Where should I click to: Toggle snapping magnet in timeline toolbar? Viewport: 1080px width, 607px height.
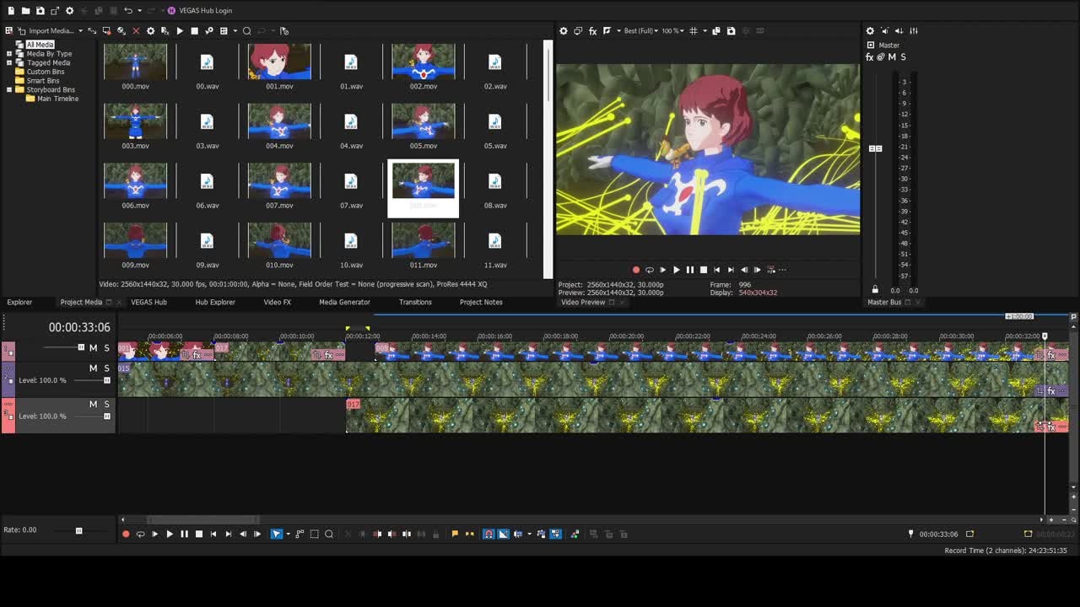coord(488,534)
